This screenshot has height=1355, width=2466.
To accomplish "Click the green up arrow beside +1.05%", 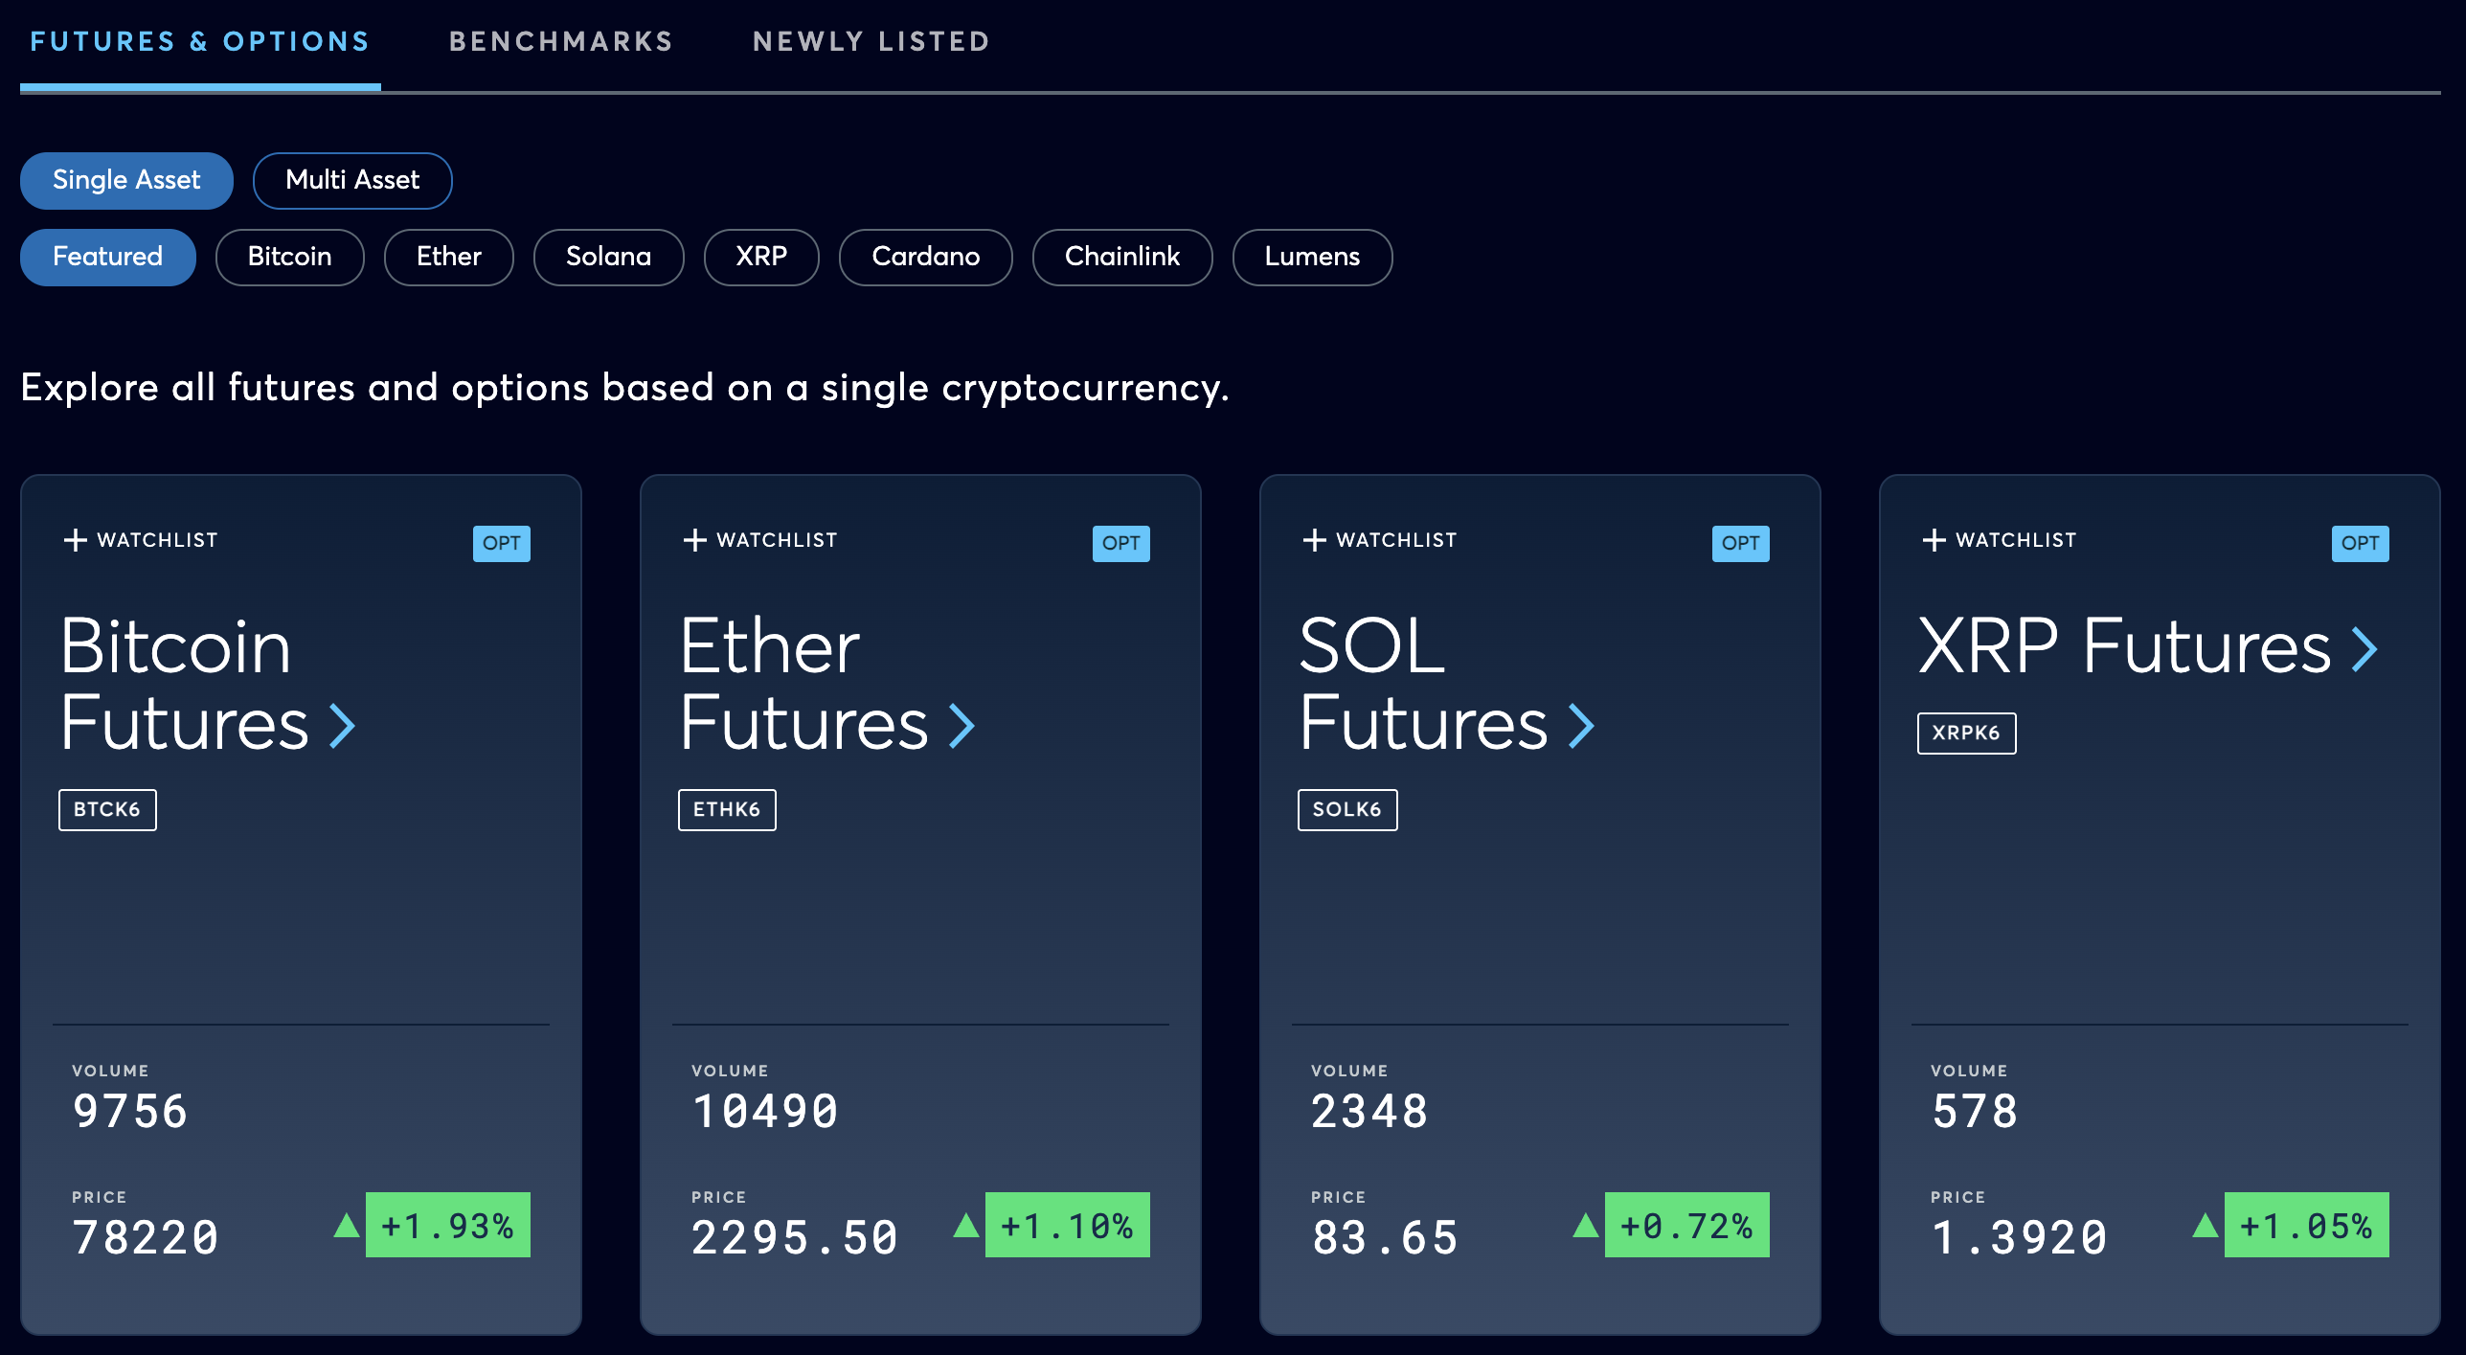I will click(2206, 1225).
